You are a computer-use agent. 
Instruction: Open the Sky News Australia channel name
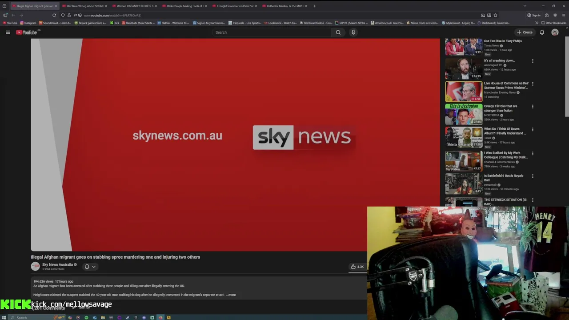click(x=57, y=264)
